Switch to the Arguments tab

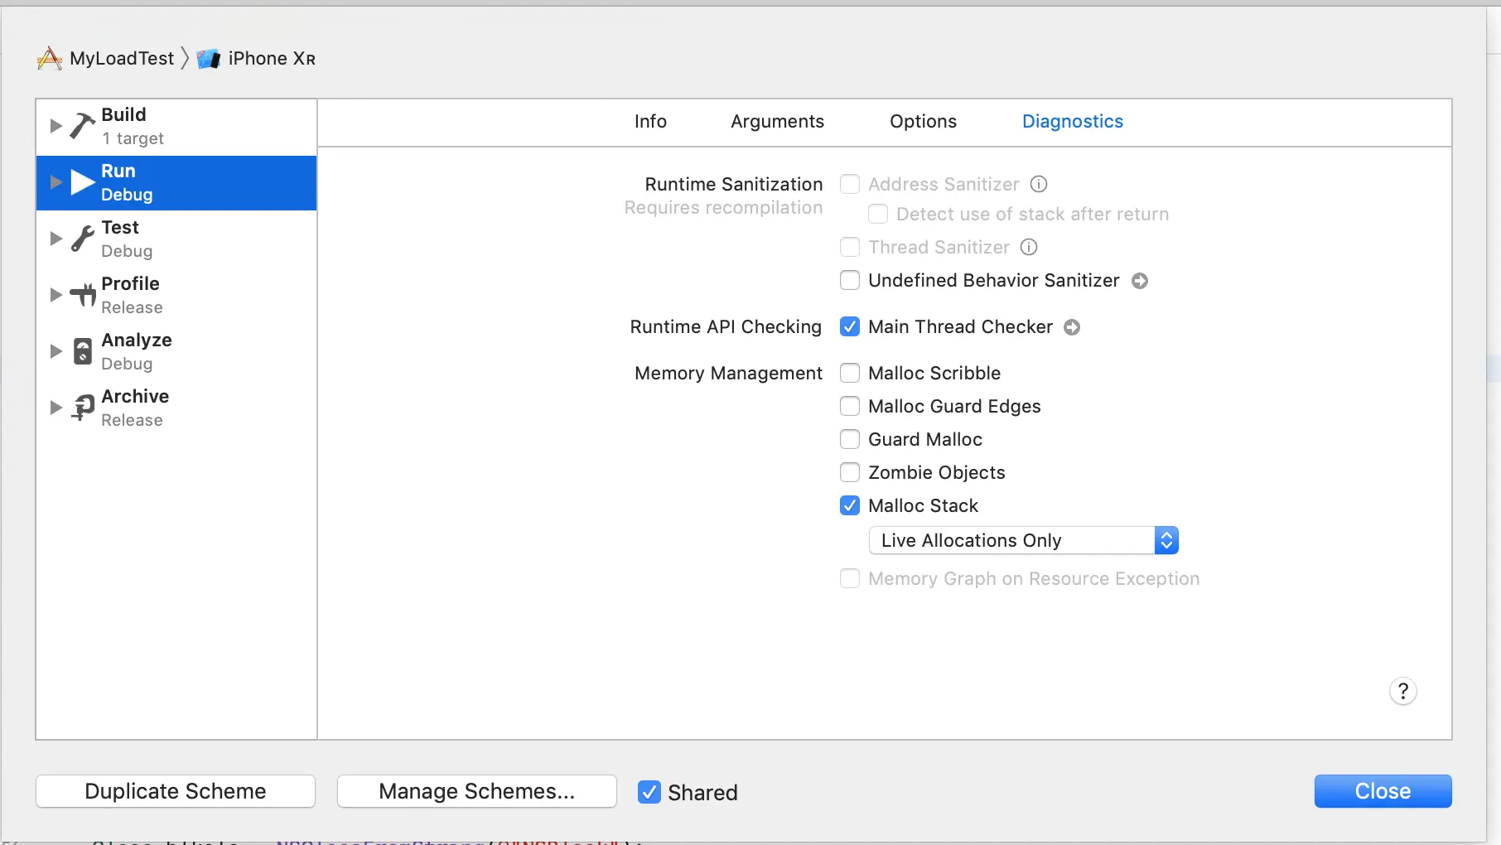[777, 122]
